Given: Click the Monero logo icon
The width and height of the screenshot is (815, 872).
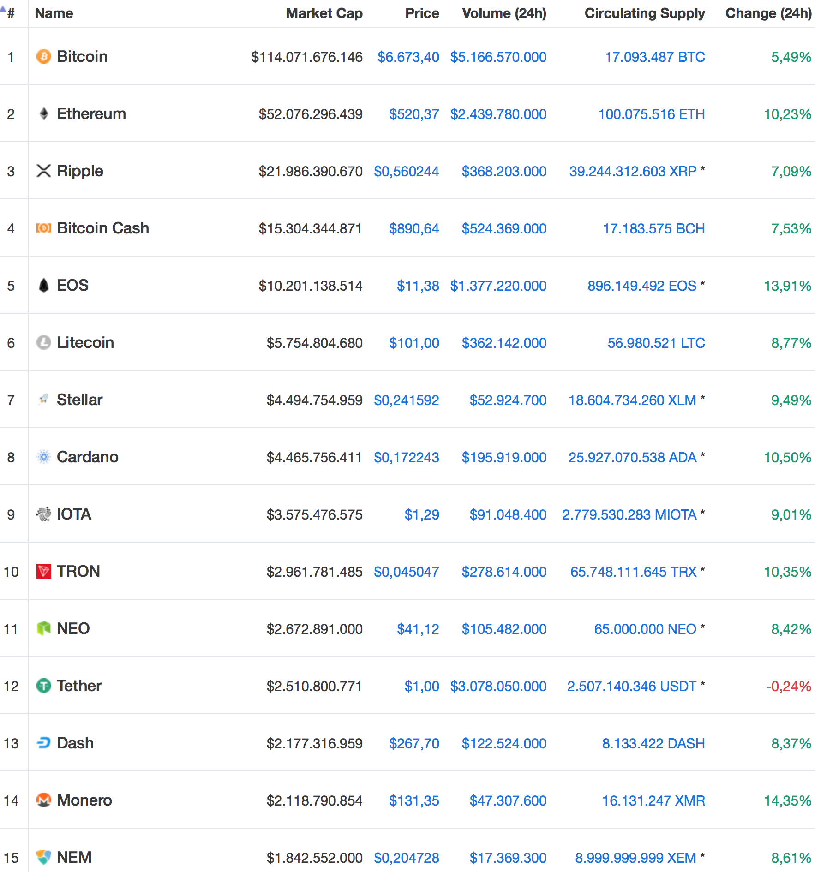Looking at the screenshot, I should coord(44,800).
